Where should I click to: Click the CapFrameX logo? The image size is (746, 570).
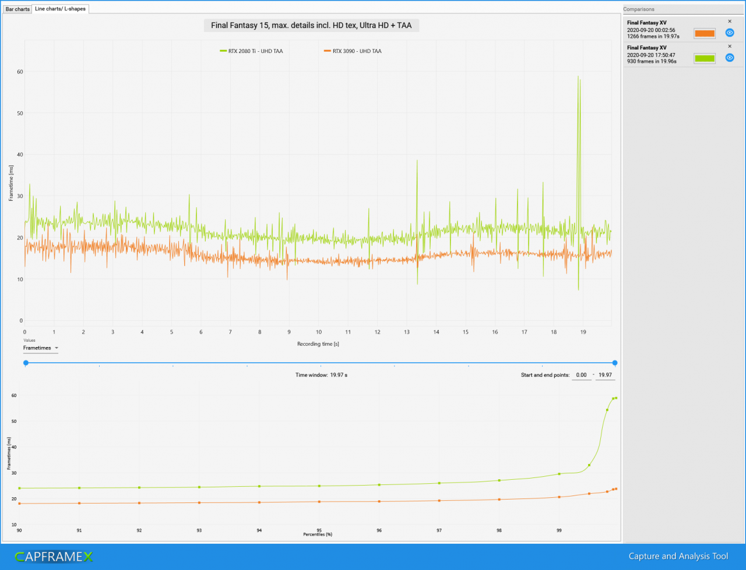tap(54, 557)
